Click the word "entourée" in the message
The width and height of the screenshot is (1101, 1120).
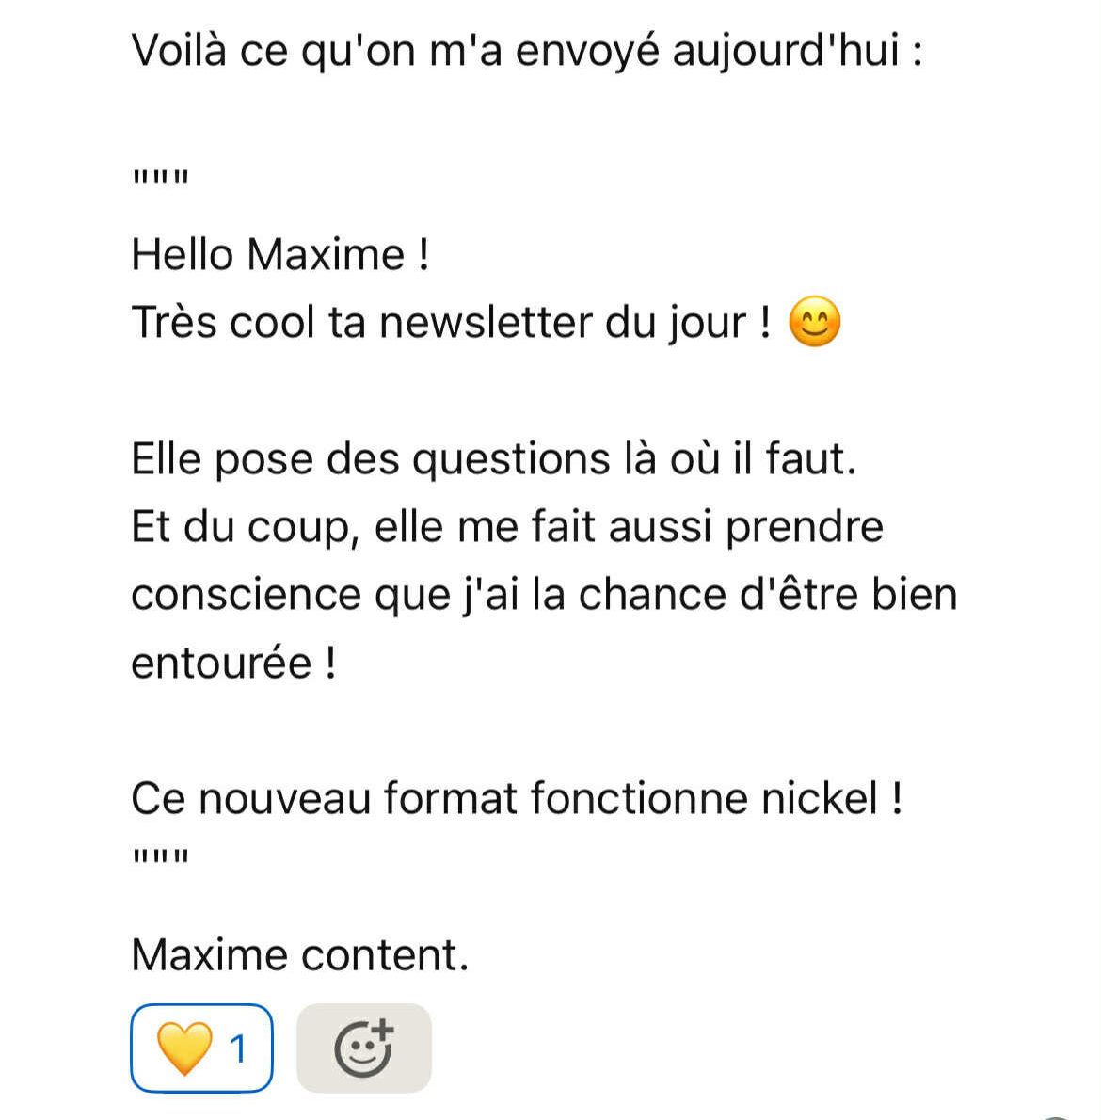coord(221,664)
